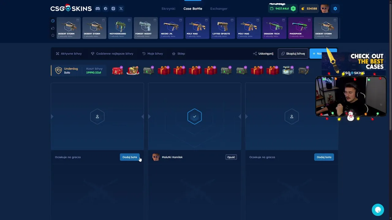Open Moje bitwy section
The height and width of the screenshot is (220, 392).
(153, 53)
